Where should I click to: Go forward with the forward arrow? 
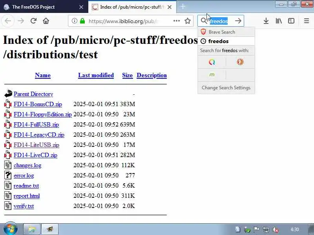[x=21, y=21]
